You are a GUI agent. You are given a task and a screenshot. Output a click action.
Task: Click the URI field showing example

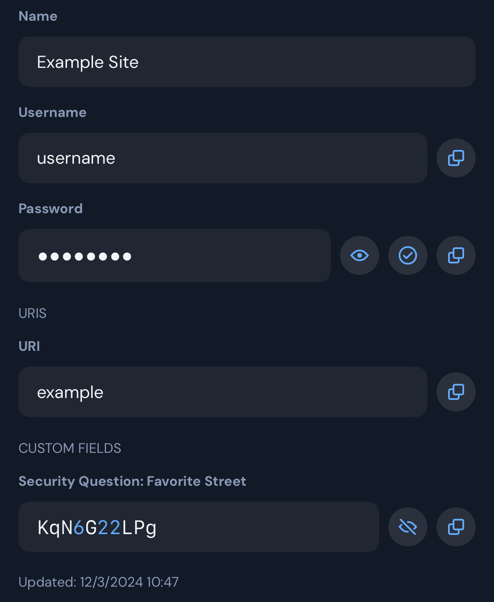coord(222,392)
